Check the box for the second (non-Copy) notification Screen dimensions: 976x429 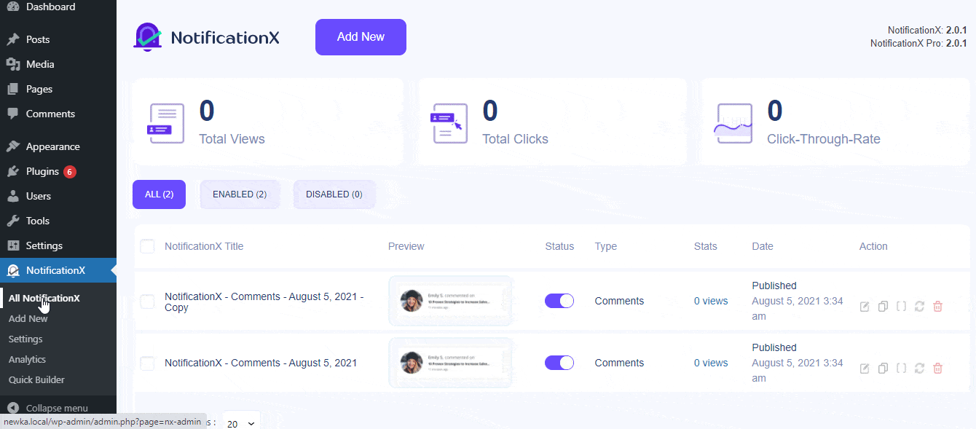click(x=147, y=363)
